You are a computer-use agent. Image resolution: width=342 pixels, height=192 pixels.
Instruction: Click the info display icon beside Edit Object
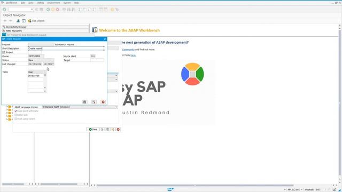pos(24,21)
